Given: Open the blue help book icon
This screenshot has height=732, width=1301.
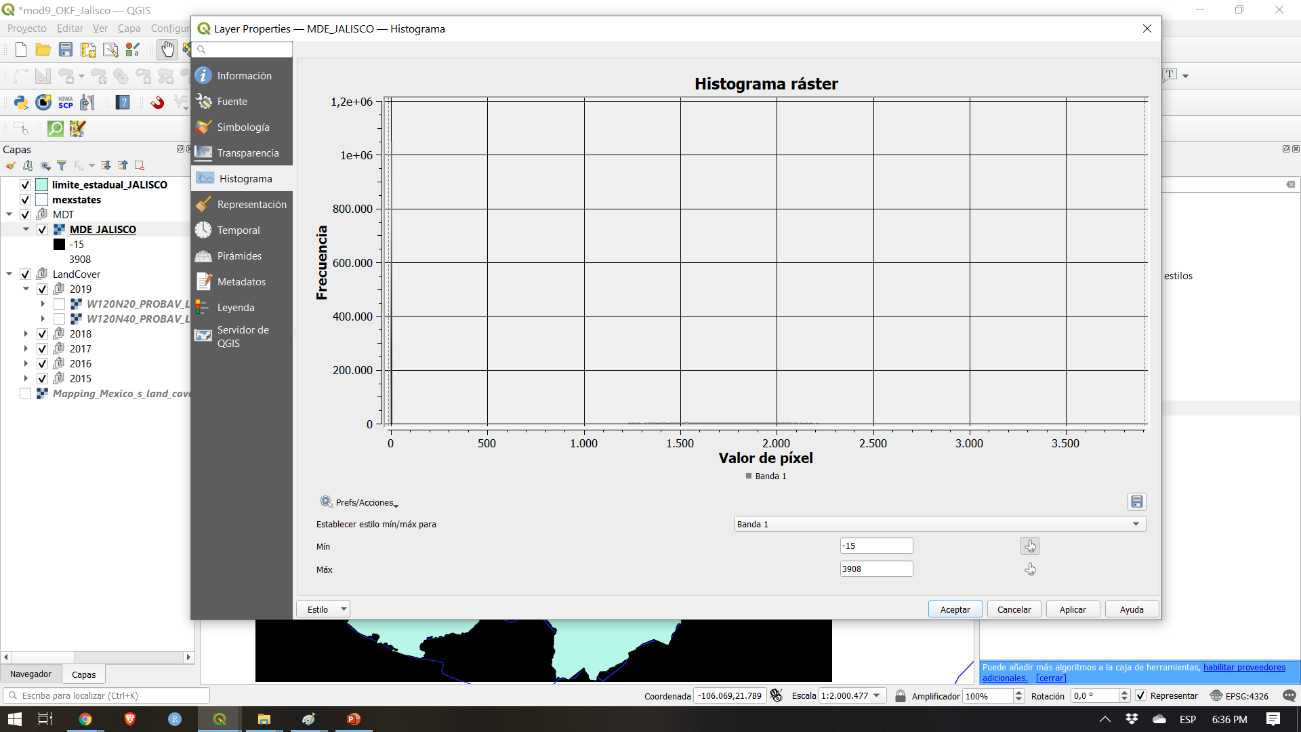Looking at the screenshot, I should pos(123,102).
